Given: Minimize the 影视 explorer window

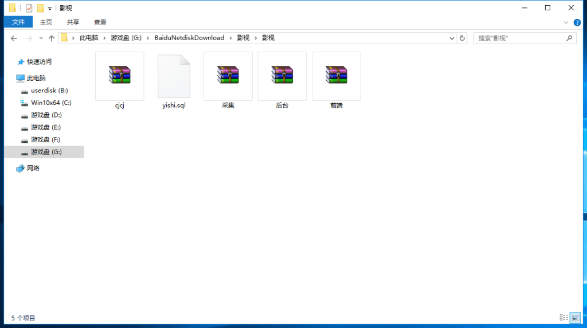Looking at the screenshot, I should (525, 8).
